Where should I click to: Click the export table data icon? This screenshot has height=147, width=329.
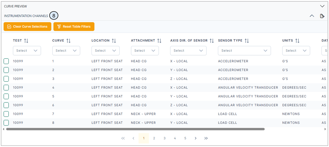pos(322,16)
